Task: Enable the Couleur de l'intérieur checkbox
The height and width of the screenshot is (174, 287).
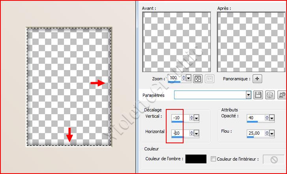Action: 214,159
